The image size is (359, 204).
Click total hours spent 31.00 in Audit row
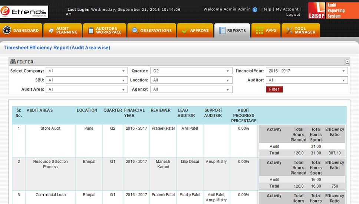point(316,146)
